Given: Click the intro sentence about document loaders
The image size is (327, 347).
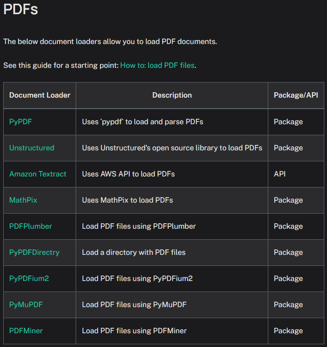Looking at the screenshot, I should [x=110, y=41].
